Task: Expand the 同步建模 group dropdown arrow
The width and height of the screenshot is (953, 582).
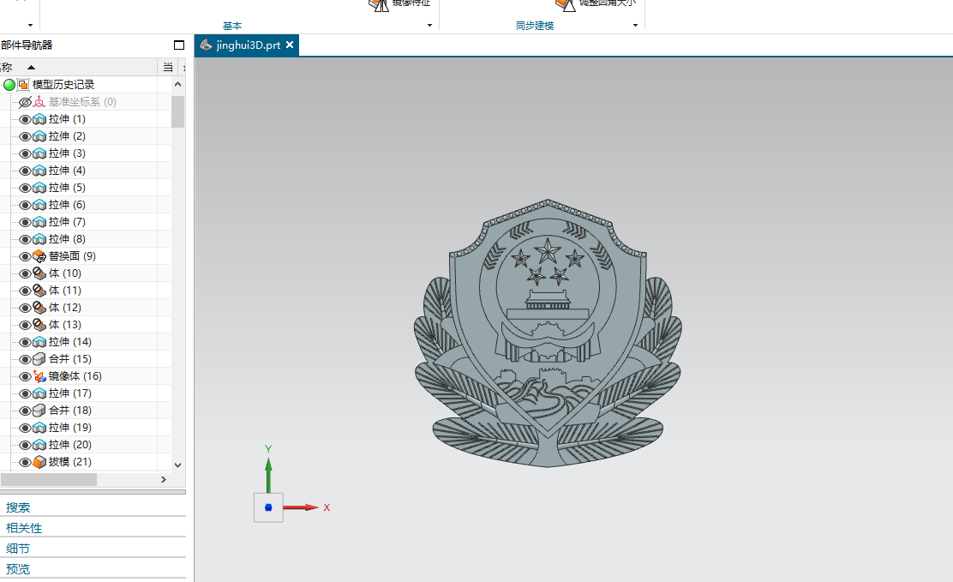Action: click(635, 26)
